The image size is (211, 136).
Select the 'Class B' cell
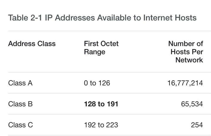[x=20, y=104]
